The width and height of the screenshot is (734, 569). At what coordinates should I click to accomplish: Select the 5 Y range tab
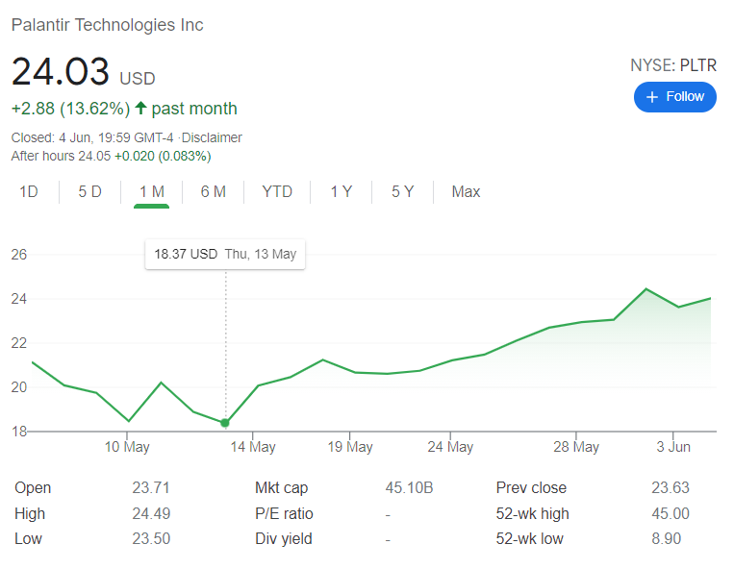pos(402,191)
